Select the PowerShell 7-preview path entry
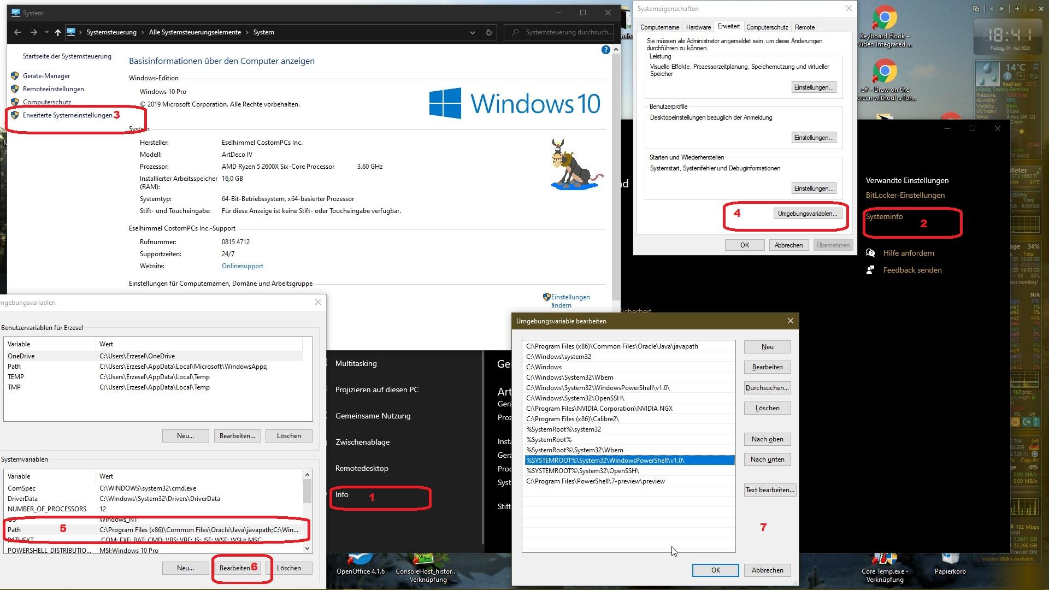This screenshot has height=590, width=1049. click(629, 481)
